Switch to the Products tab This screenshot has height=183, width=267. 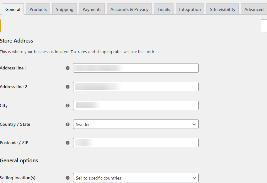(38, 9)
